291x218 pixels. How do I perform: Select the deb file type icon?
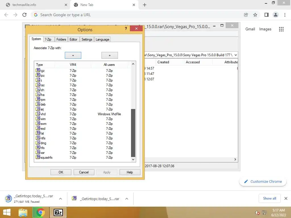[x=38, y=104]
